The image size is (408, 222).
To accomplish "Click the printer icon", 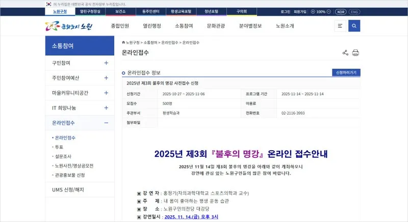I will point(355,52).
